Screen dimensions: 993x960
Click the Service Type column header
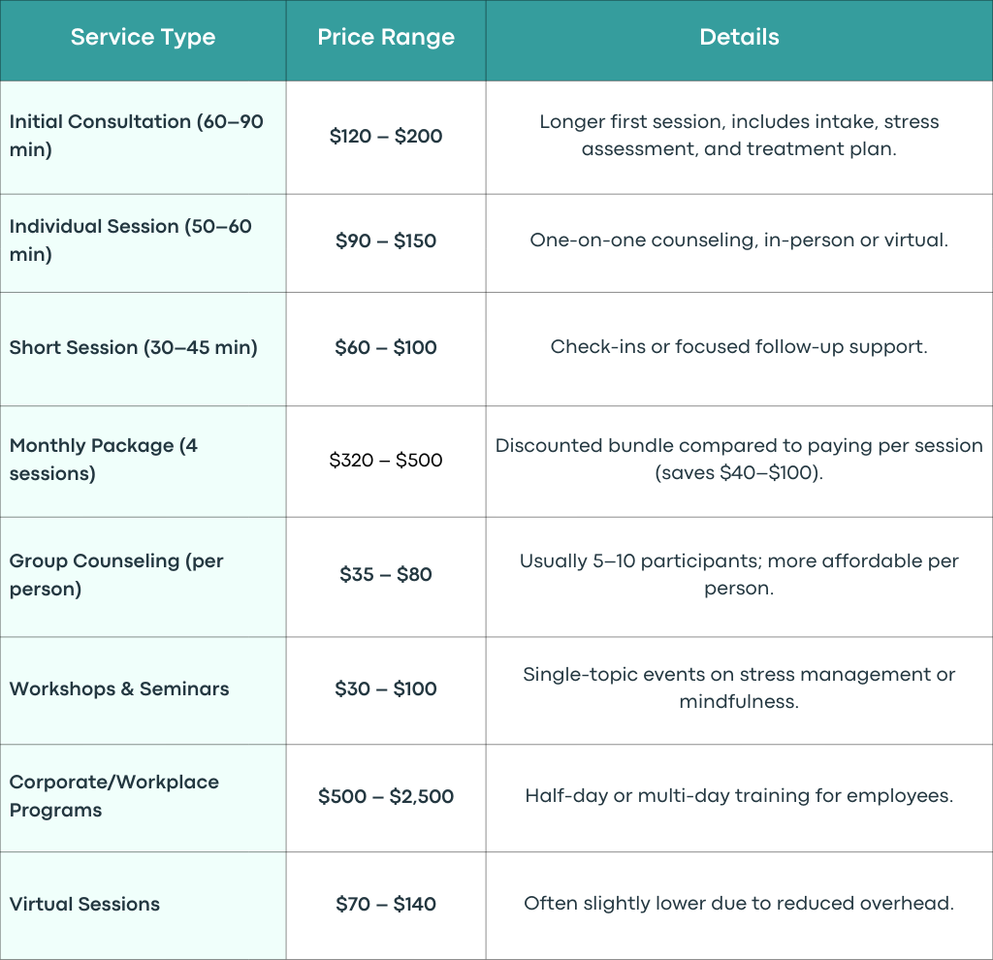(143, 38)
